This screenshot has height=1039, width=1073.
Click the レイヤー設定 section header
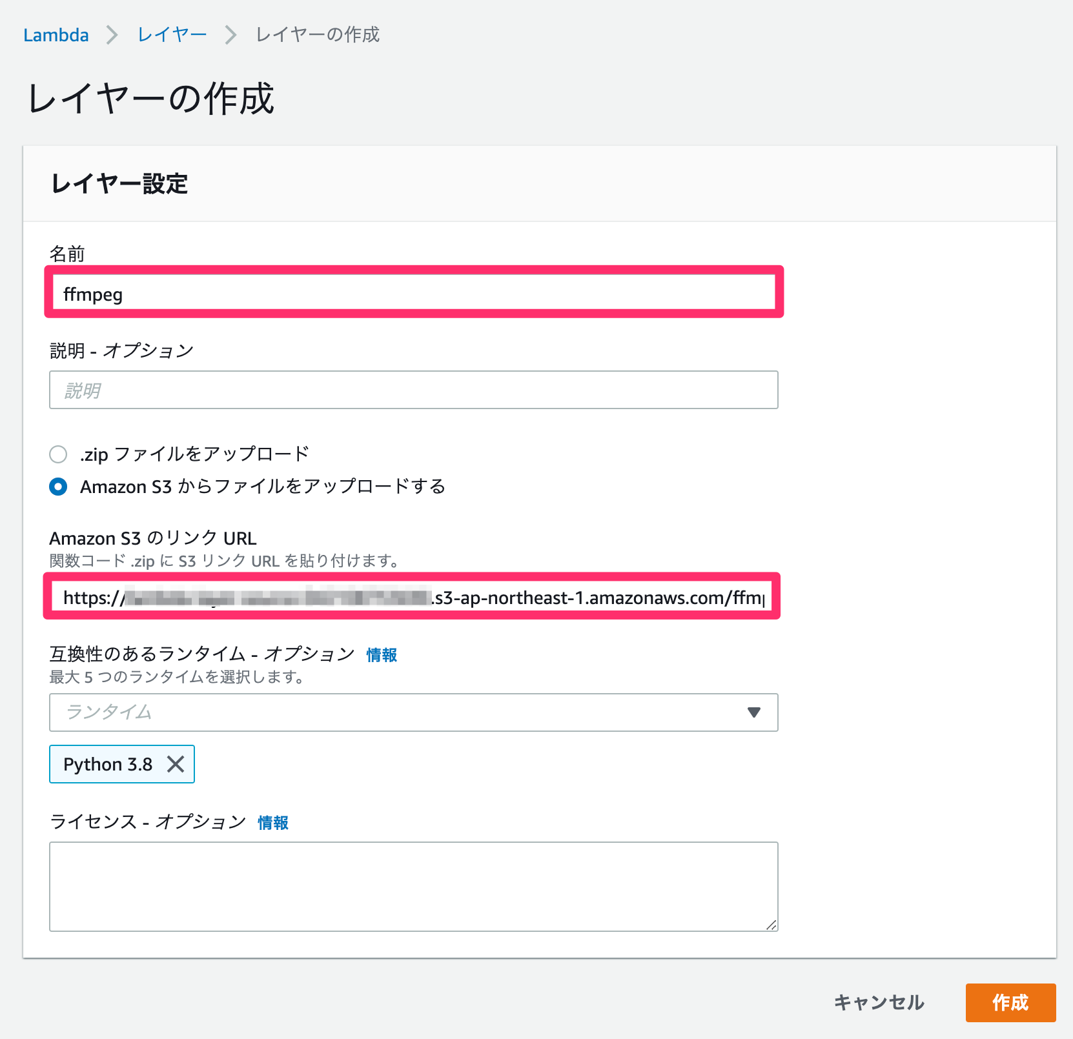pos(119,184)
